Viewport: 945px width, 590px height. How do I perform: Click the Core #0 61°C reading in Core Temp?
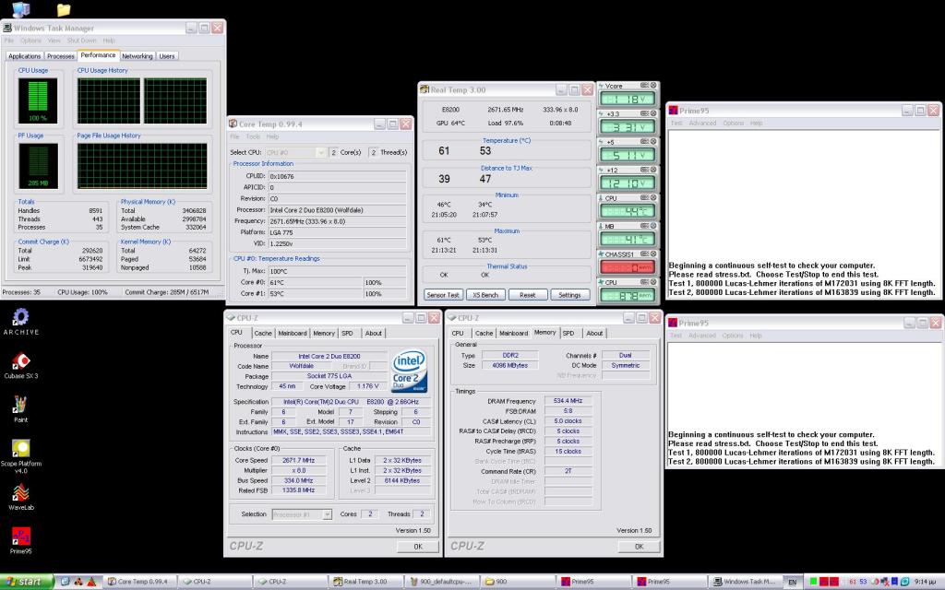(316, 282)
